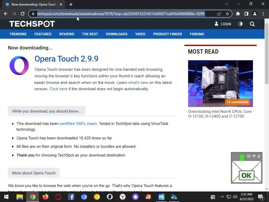The width and height of the screenshot is (269, 202).
Task: Bookmark this page with the star icon
Action: pyautogui.click(x=227, y=14)
